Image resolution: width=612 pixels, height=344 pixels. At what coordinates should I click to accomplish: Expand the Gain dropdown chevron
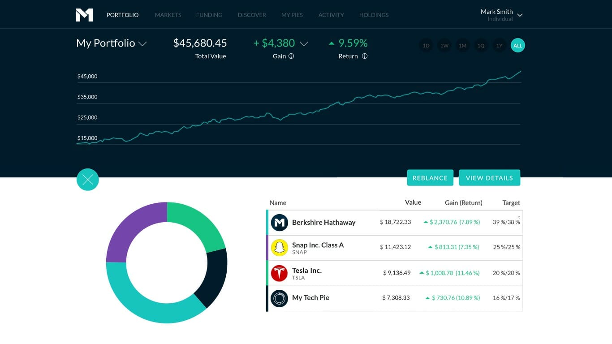(x=304, y=43)
